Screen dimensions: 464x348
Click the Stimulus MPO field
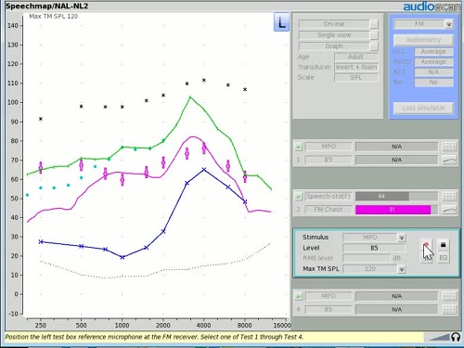click(x=370, y=238)
